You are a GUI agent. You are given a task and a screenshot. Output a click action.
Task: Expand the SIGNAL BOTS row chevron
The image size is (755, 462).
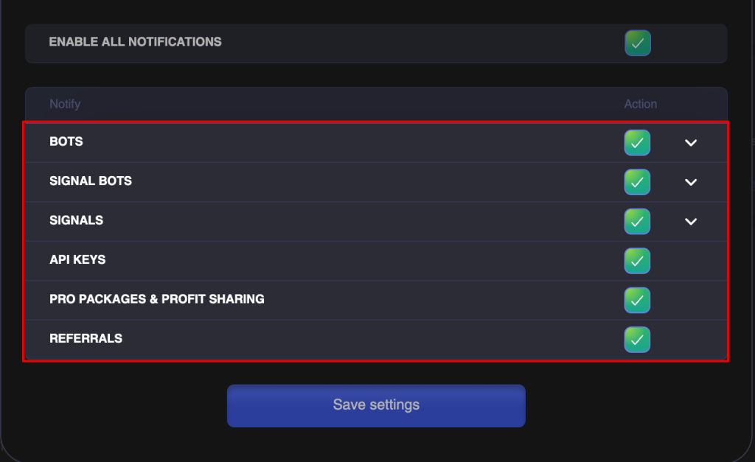[x=691, y=182]
